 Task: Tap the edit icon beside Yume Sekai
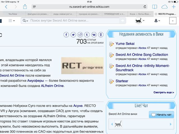click(x=111, y=44)
